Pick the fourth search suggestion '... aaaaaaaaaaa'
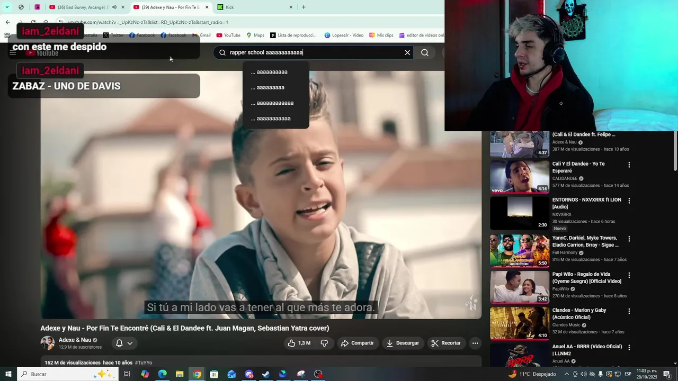 [x=276, y=118]
